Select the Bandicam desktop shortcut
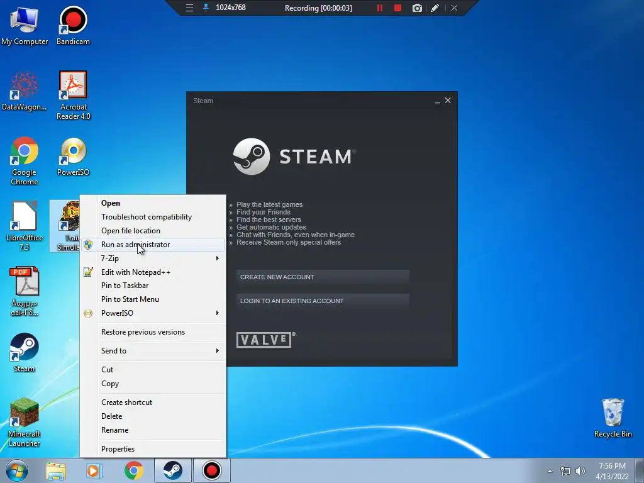644x483 pixels. 73,25
